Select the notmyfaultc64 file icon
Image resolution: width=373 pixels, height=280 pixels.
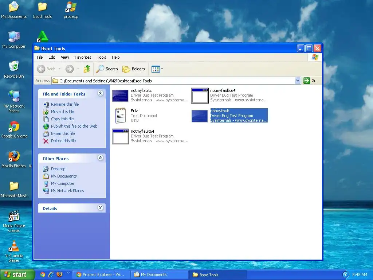[x=200, y=96]
